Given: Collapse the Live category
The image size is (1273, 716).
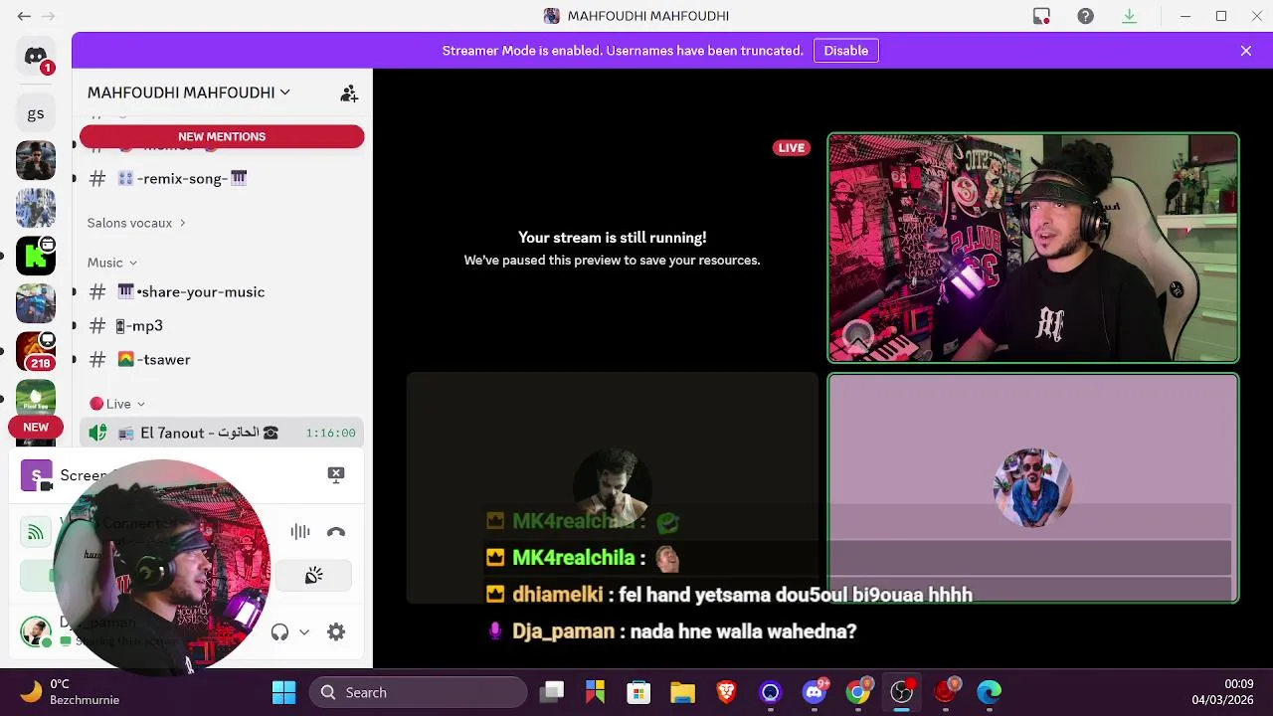Looking at the screenshot, I should pyautogui.click(x=117, y=404).
